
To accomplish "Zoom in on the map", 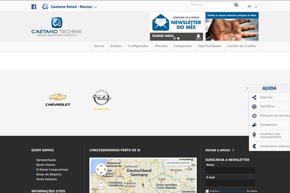I will click(101, 183).
